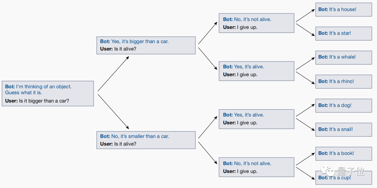Choose the "It's a star!" leaf box

[343, 33]
